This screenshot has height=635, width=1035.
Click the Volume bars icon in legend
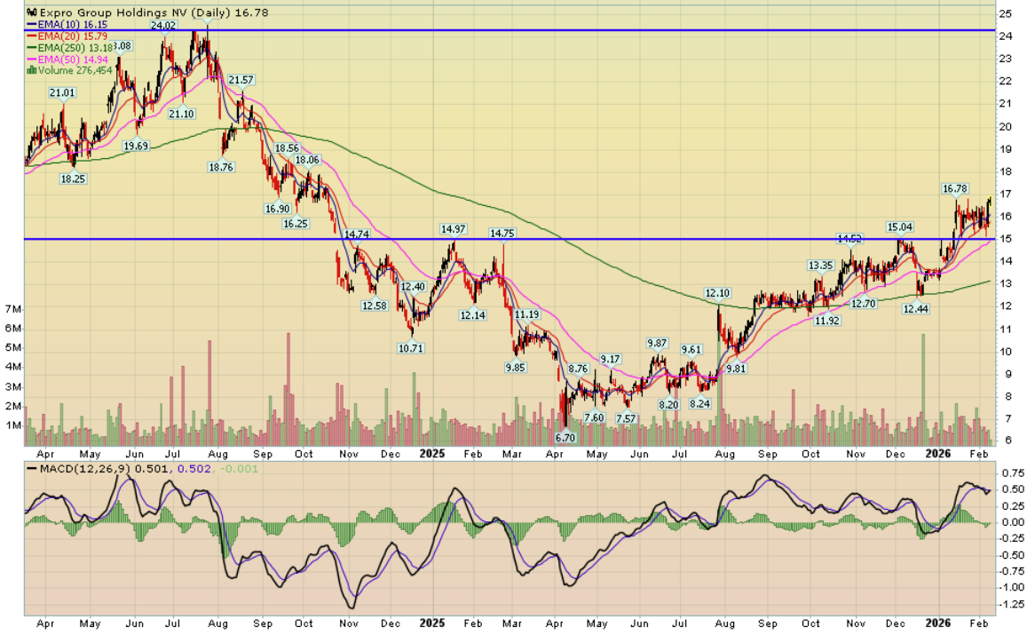tap(32, 69)
